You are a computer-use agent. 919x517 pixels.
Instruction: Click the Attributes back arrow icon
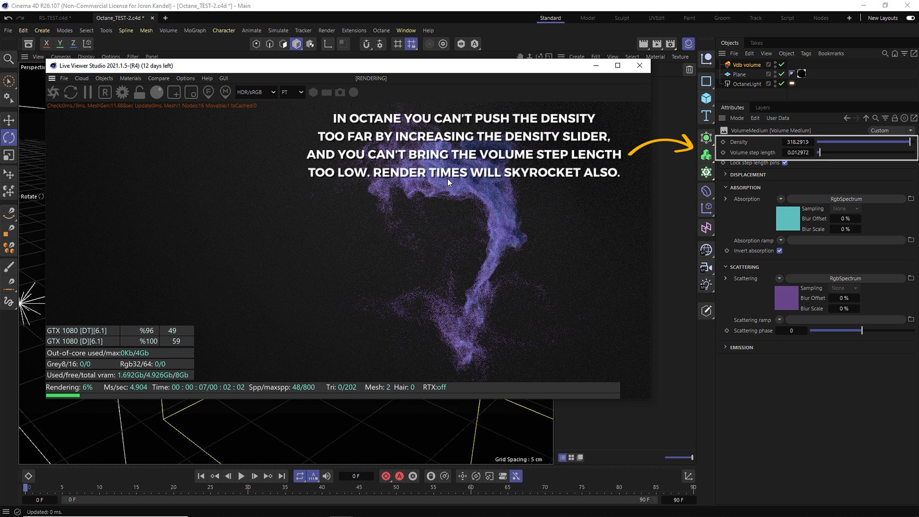[x=847, y=118]
